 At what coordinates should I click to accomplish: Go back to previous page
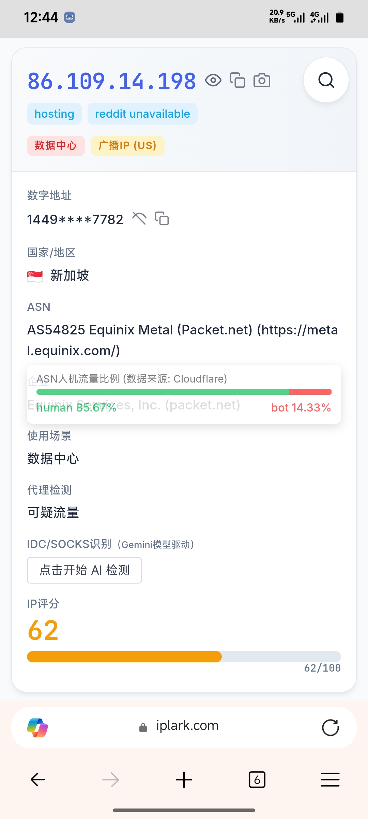38,779
